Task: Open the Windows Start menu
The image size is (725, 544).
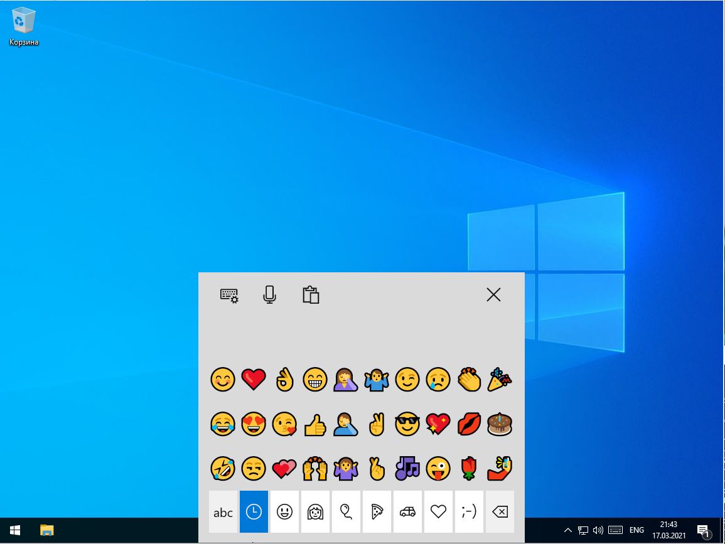Action: (x=15, y=530)
